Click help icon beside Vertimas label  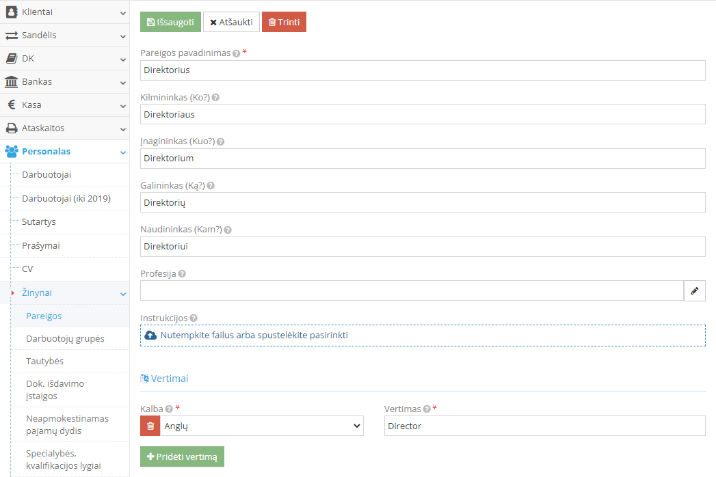click(427, 409)
